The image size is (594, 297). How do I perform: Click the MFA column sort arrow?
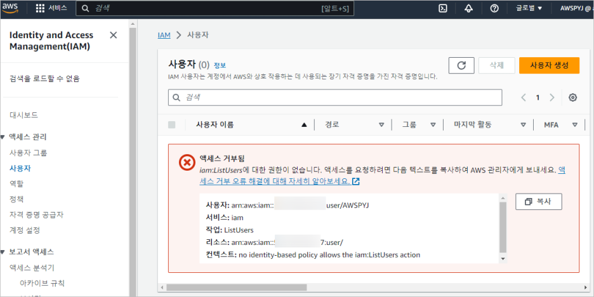point(575,124)
